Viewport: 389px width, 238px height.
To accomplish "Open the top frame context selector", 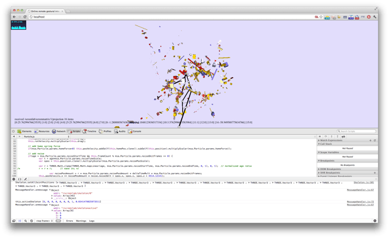I will pyautogui.click(x=44, y=221).
